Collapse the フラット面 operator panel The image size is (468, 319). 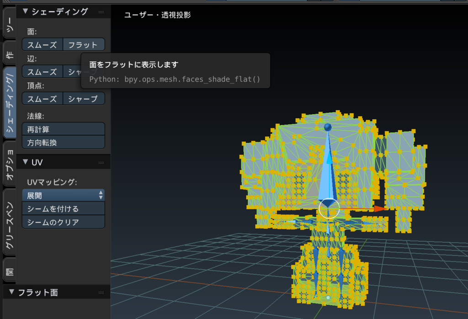pos(11,292)
